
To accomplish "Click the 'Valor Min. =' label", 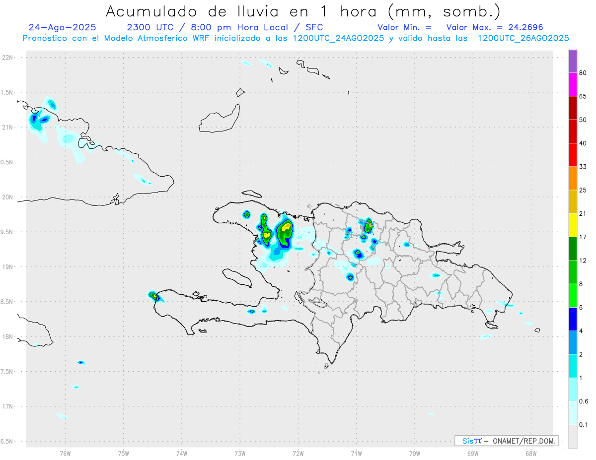I will click(x=404, y=27).
